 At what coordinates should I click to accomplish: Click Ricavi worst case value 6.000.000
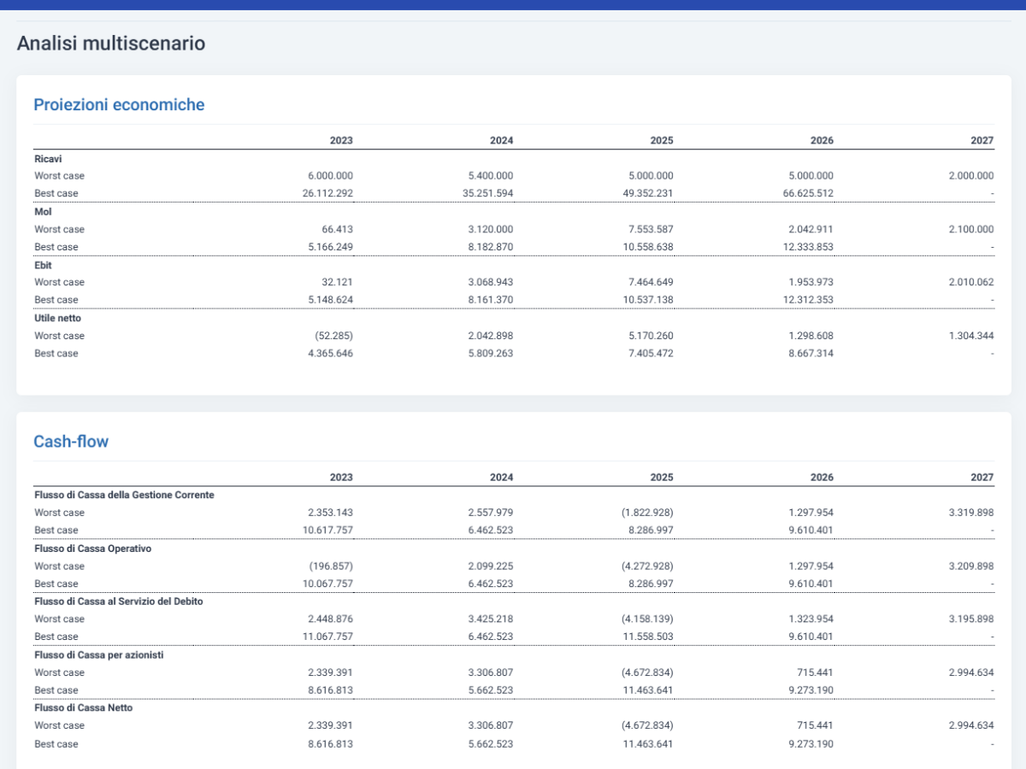tap(330, 175)
